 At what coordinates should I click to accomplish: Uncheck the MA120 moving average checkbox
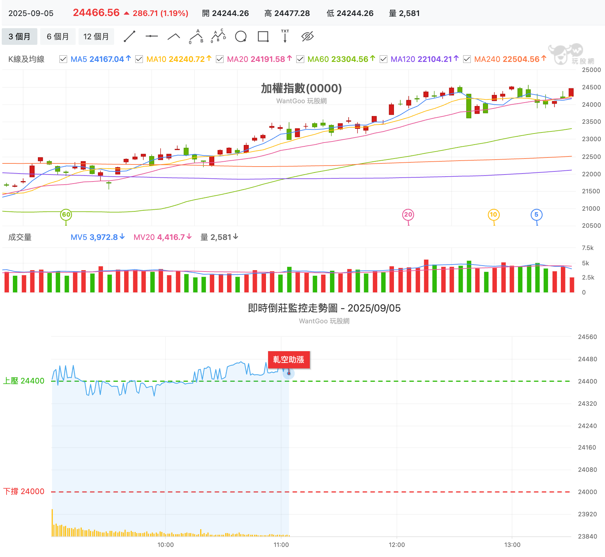coord(384,59)
